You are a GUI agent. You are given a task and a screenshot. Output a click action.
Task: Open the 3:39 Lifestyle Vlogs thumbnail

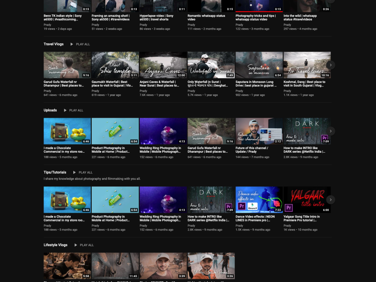point(163,266)
